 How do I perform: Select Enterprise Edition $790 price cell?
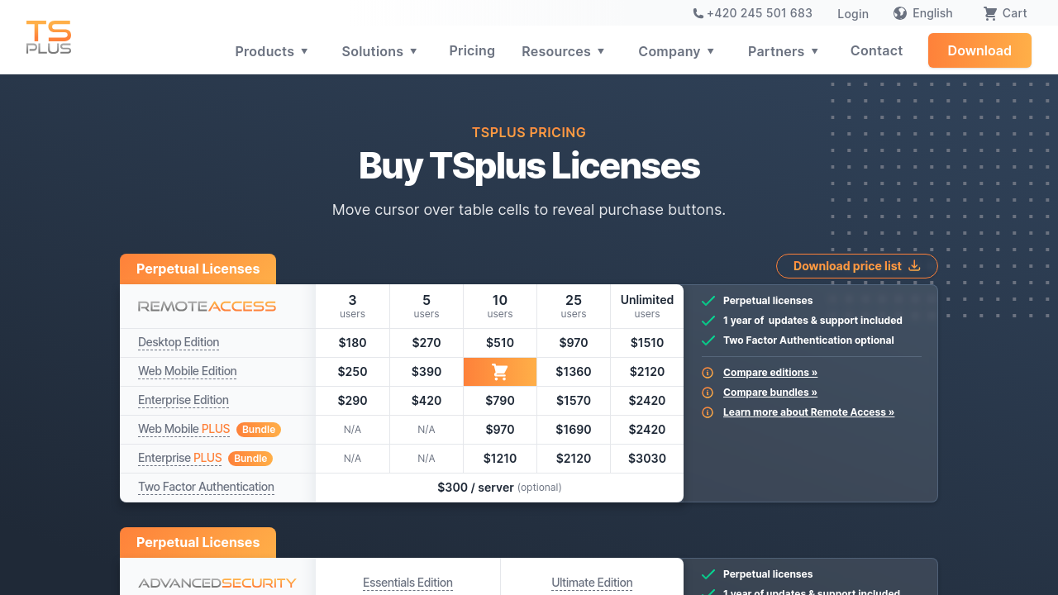tap(500, 401)
